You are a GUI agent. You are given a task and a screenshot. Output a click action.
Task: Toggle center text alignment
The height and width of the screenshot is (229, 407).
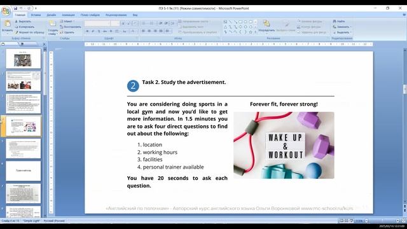point(149,31)
